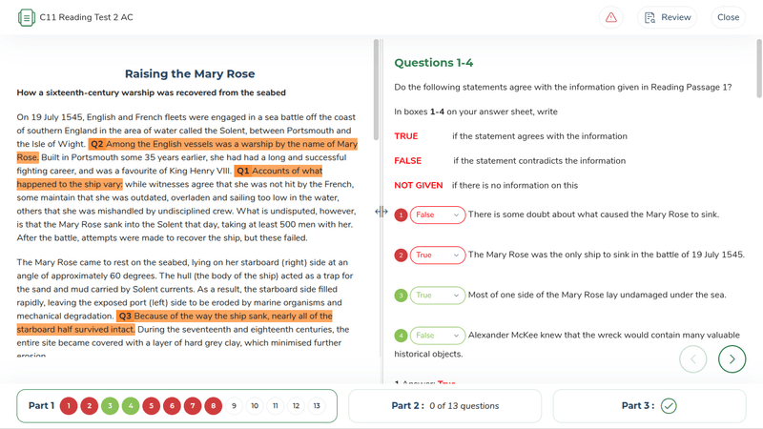Close the reading test
Image resolution: width=763 pixels, height=429 pixels.
(x=728, y=17)
